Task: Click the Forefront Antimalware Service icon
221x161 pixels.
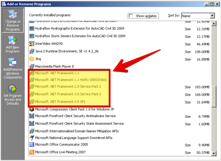Action: coord(32,116)
